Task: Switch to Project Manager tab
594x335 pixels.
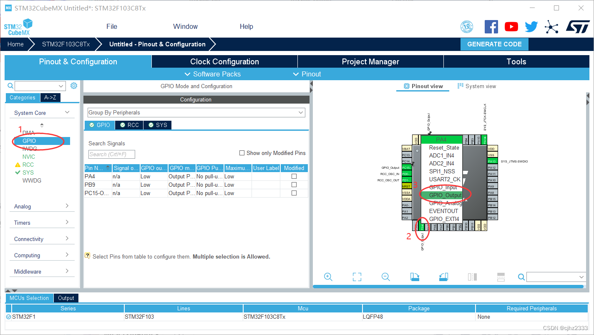Action: [x=370, y=61]
